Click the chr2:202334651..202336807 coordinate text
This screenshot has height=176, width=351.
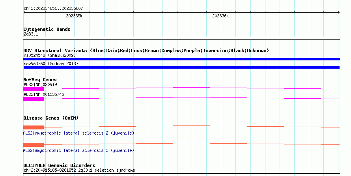(x=53, y=8)
